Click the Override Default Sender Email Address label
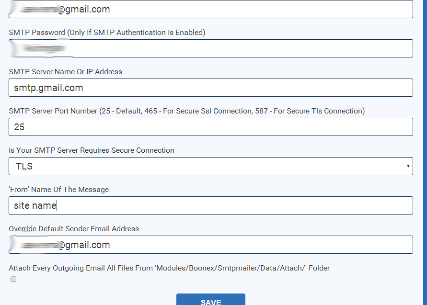427x305 pixels. pyautogui.click(x=74, y=229)
